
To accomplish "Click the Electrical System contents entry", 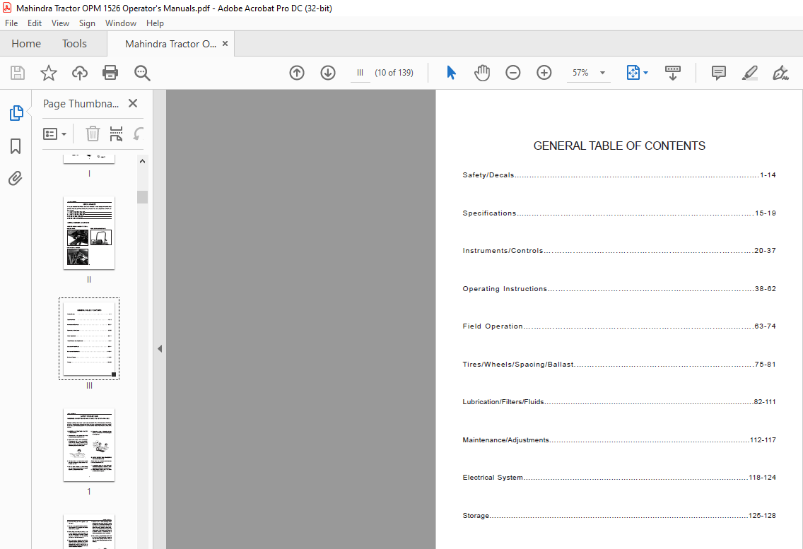I will coord(619,478).
